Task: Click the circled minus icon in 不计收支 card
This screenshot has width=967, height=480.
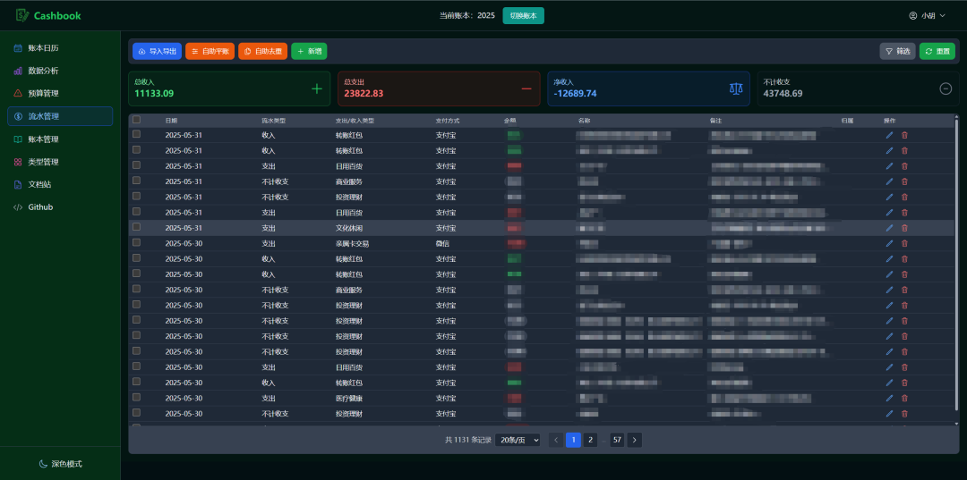Action: [946, 88]
